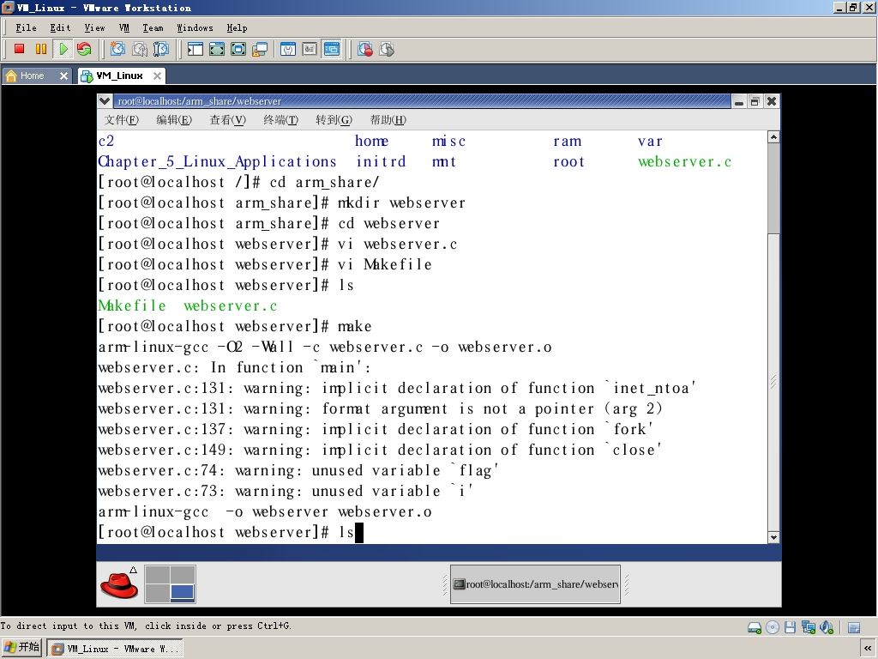Click the root@localhost terminal button in GNOME panel
This screenshot has height=659, width=878.
click(535, 583)
